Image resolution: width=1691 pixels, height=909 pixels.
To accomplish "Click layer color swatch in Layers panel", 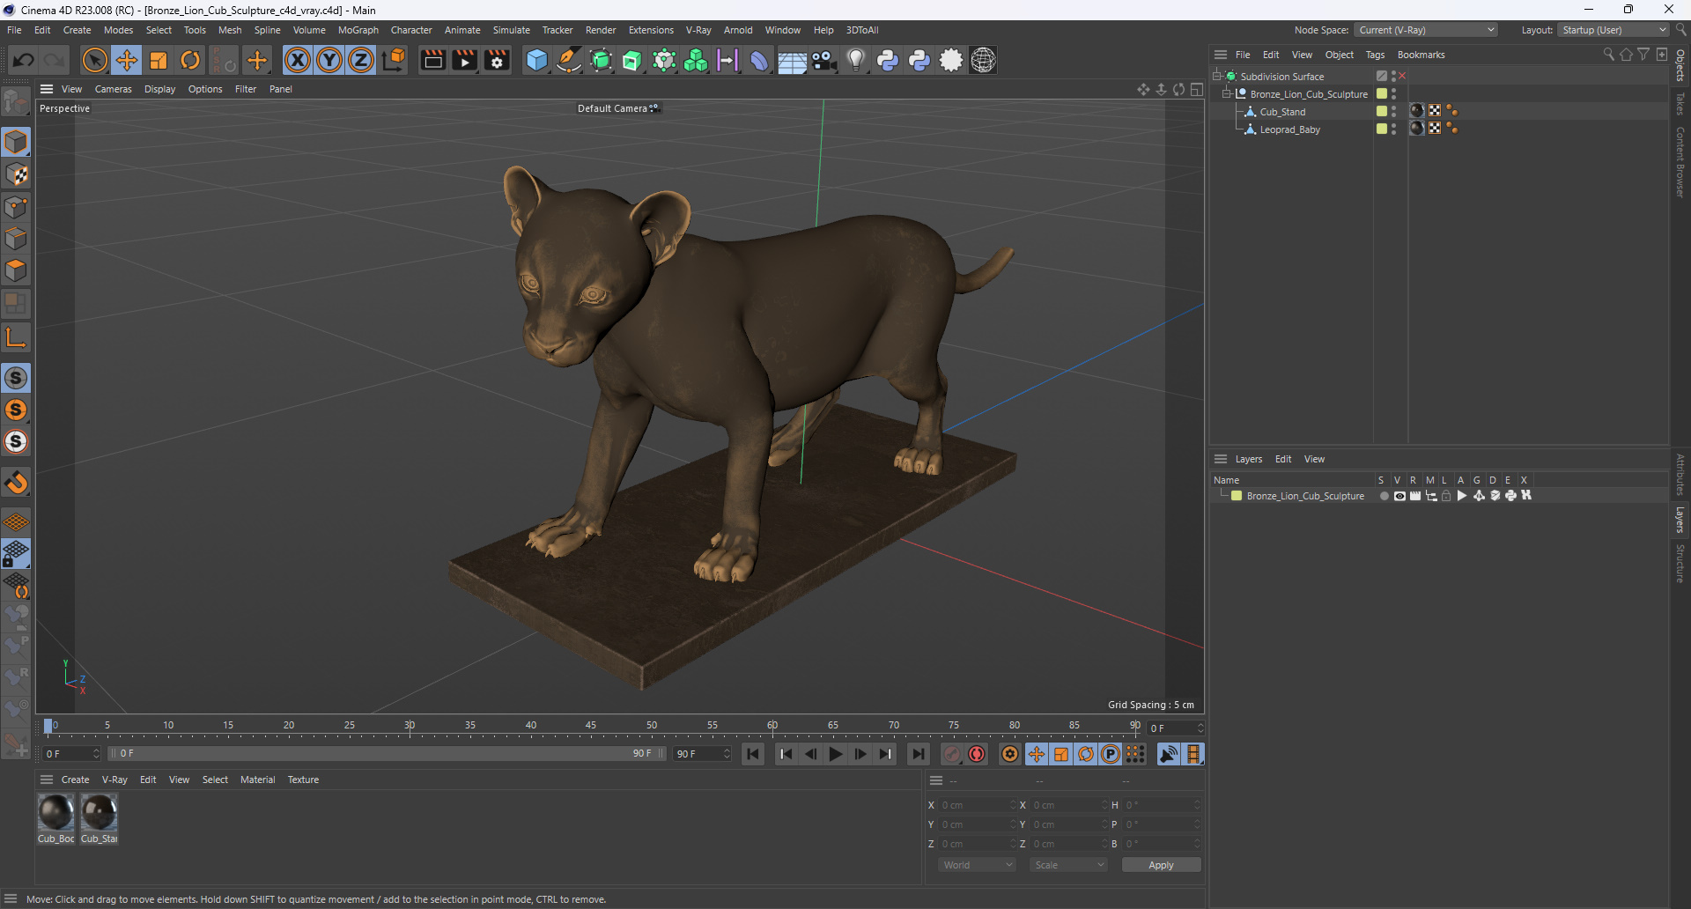I will pyautogui.click(x=1237, y=496).
